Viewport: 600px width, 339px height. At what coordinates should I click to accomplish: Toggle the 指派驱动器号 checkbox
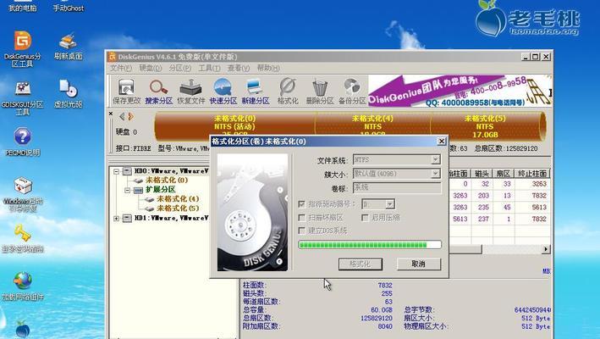pyautogui.click(x=301, y=204)
